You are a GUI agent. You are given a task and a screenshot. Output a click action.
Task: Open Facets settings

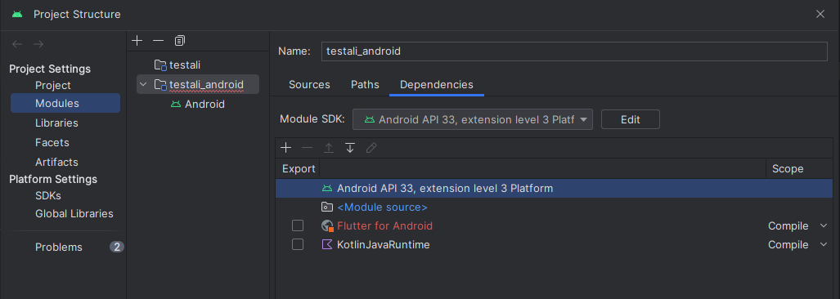pos(52,143)
